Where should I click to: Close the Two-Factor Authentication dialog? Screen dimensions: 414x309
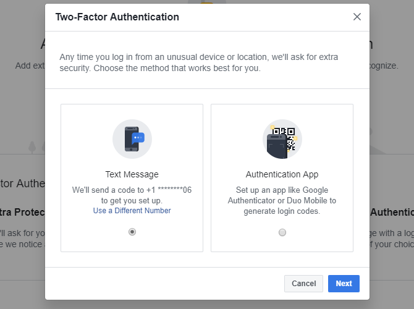pos(357,17)
